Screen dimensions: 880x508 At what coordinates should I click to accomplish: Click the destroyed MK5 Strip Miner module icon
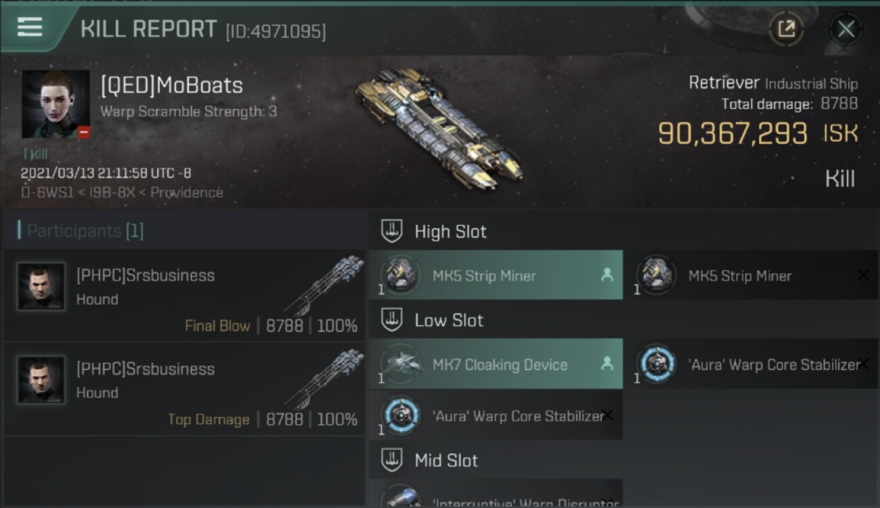655,275
